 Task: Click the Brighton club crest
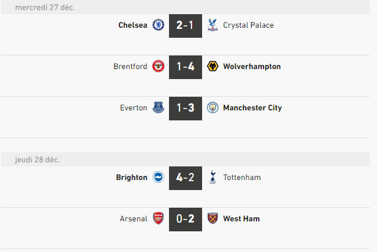point(158,178)
